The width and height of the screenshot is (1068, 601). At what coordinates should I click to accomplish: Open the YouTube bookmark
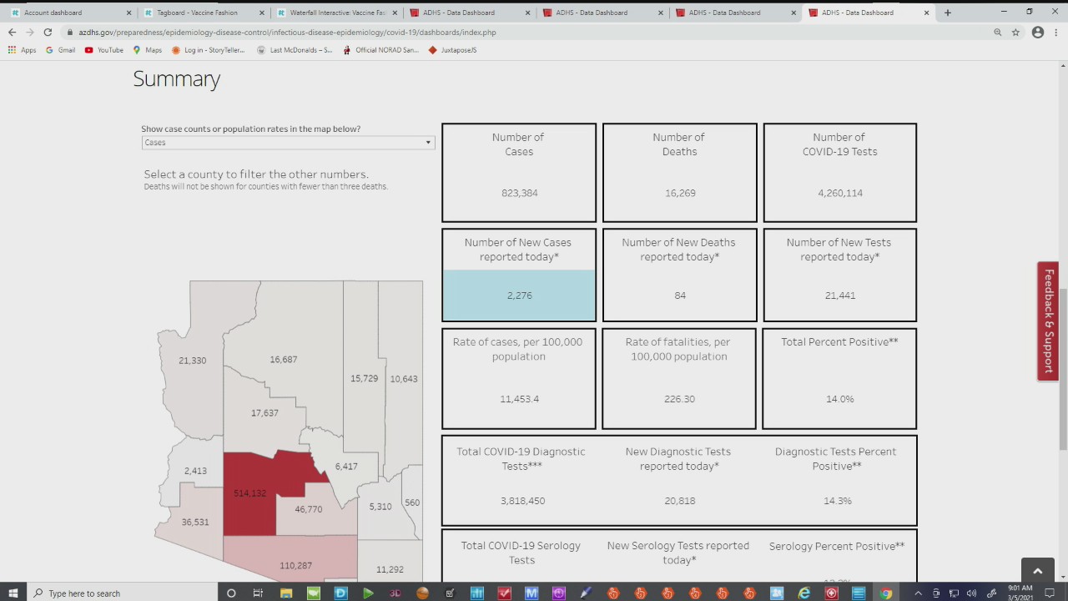click(x=104, y=50)
